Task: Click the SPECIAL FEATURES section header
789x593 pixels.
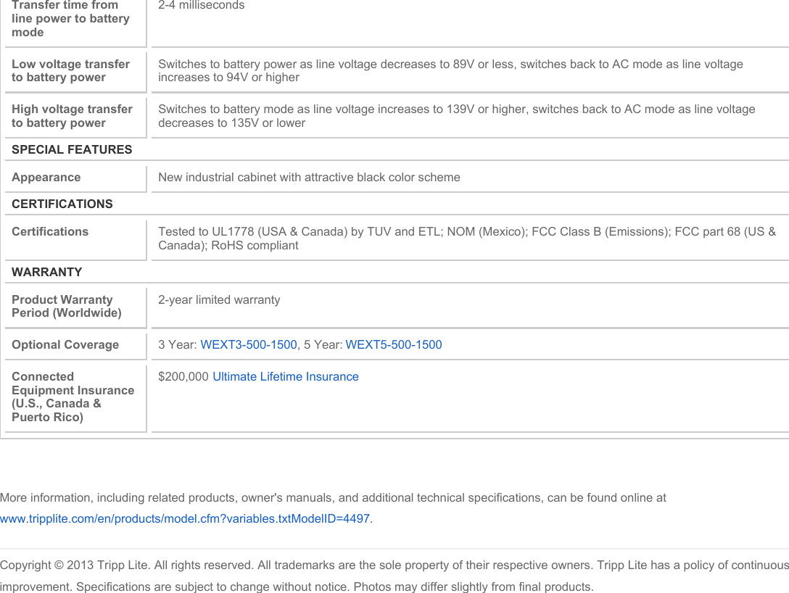Action: (72, 150)
